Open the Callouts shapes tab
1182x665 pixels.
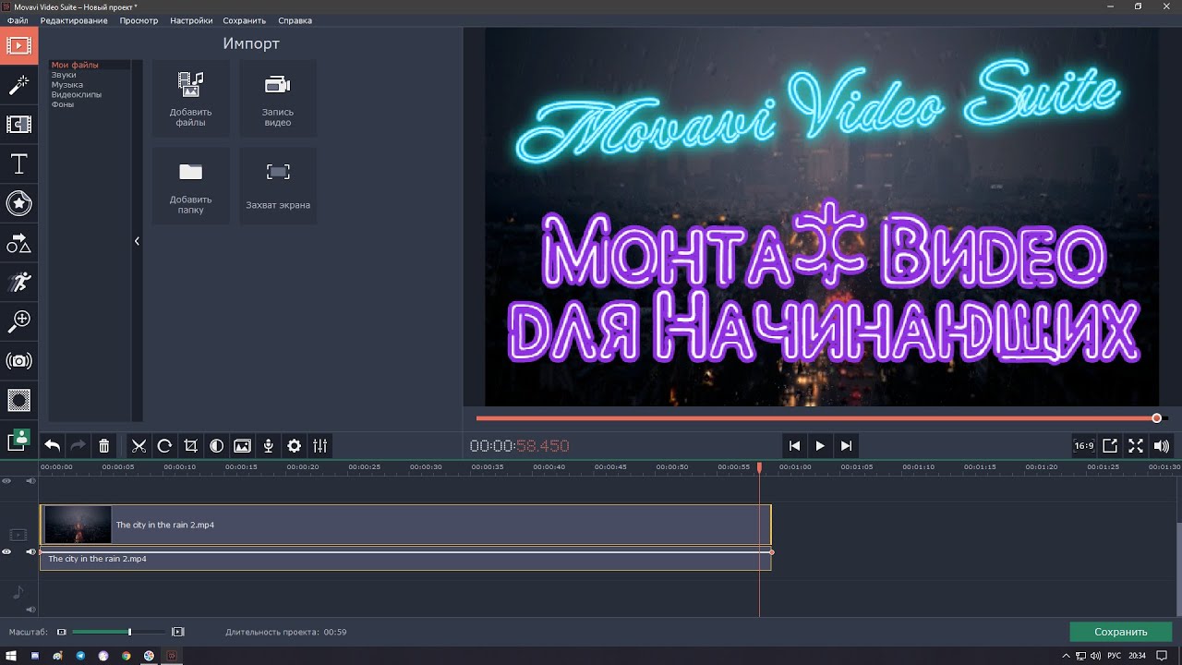click(18, 243)
